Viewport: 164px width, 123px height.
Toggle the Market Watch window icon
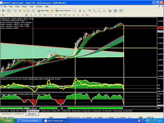tap(15, 10)
